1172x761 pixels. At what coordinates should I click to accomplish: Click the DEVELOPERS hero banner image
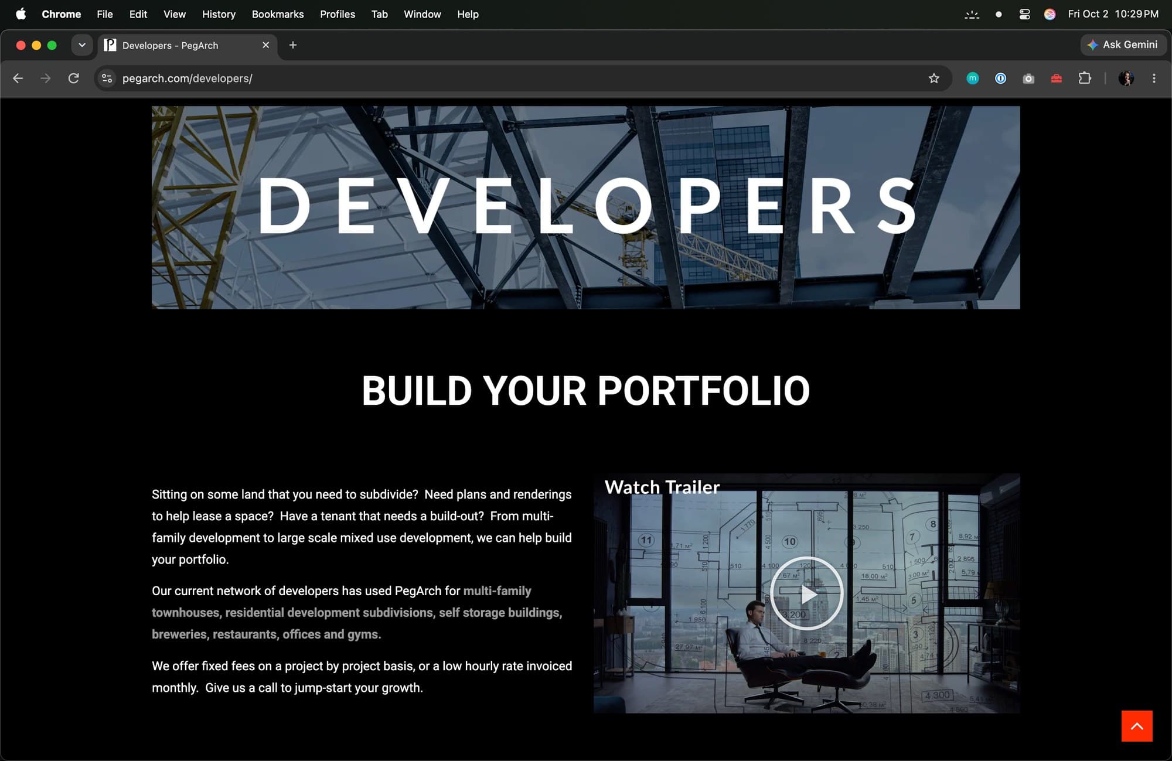586,207
